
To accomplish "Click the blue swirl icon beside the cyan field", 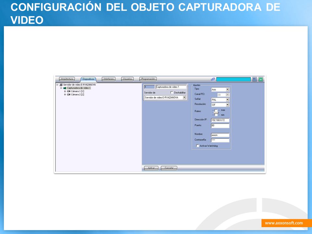I will coord(213,79).
